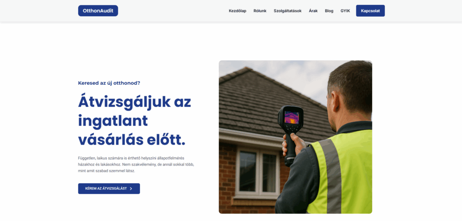This screenshot has width=462, height=221.
Task: Go to the Rólunk page
Action: (x=260, y=11)
